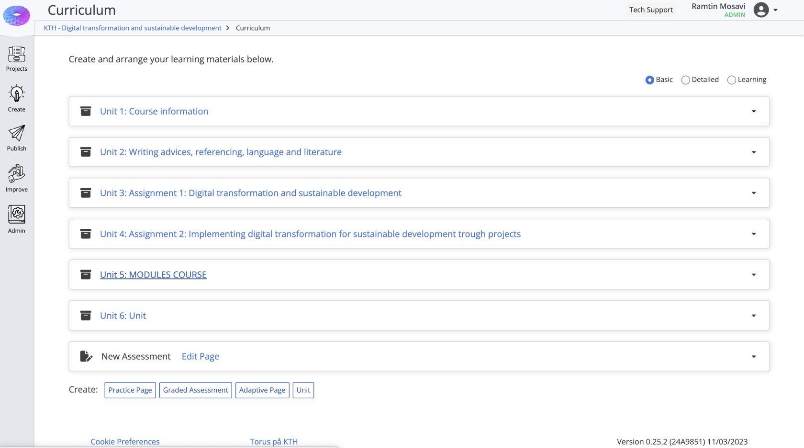Open the Improve sidebar icon
The height and width of the screenshot is (448, 804).
(17, 174)
